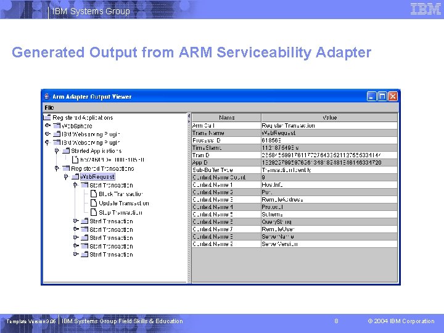Image resolution: width=444 pixels, height=333 pixels.
Task: Click the Context Name 7 cell
Action: 226,229
